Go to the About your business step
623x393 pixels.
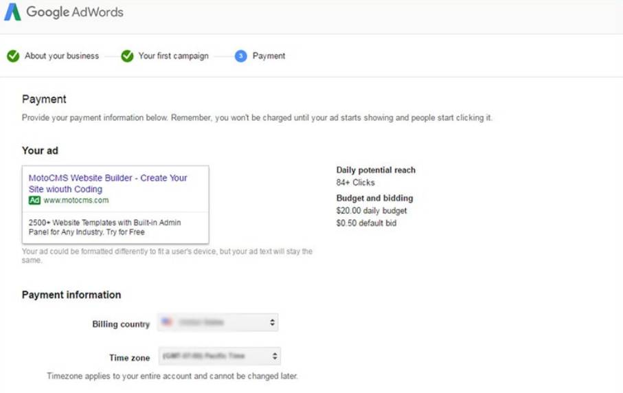point(62,56)
